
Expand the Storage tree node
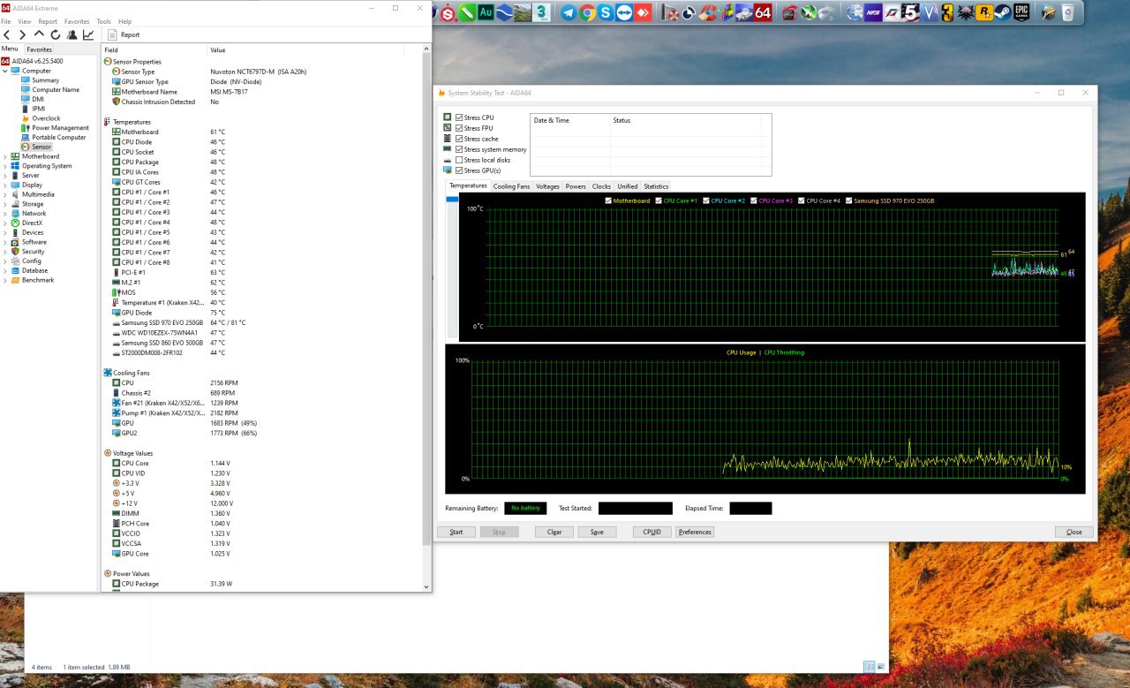(x=4, y=204)
